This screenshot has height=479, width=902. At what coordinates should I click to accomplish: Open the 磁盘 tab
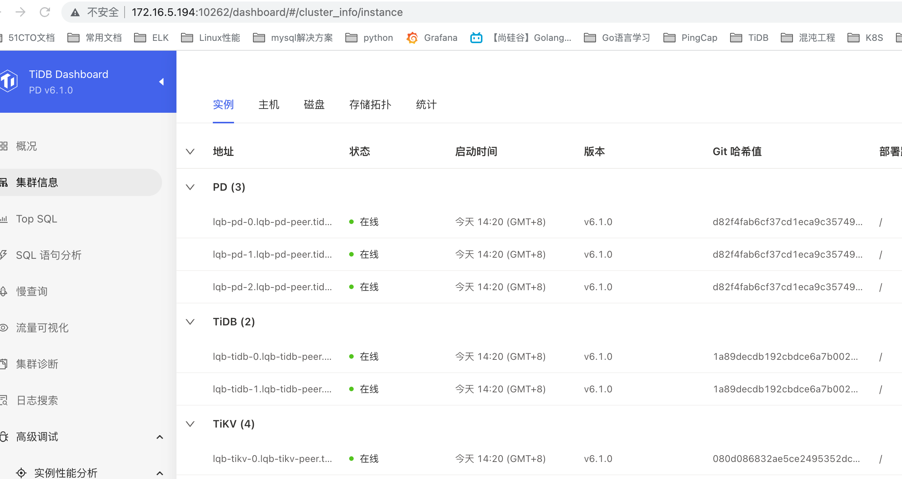tap(314, 104)
